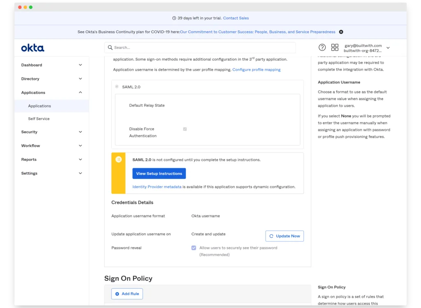Click the red close window button
The image size is (421, 308).
click(20, 7)
